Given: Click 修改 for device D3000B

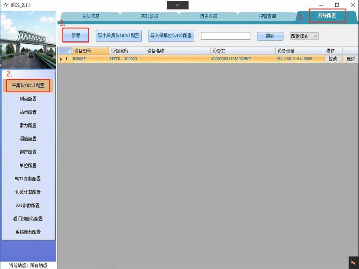Looking at the screenshot, I should click(333, 59).
